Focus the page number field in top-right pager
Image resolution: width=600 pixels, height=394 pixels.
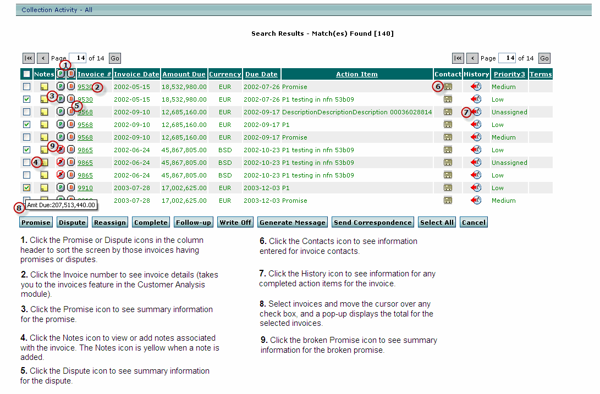(508, 58)
